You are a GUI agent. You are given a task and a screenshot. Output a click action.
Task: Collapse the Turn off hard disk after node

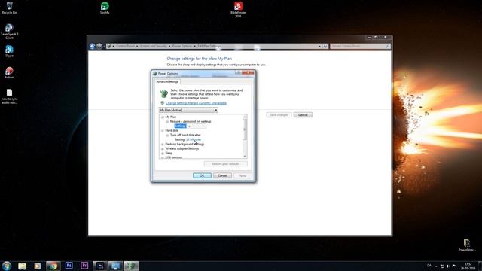pos(167,135)
